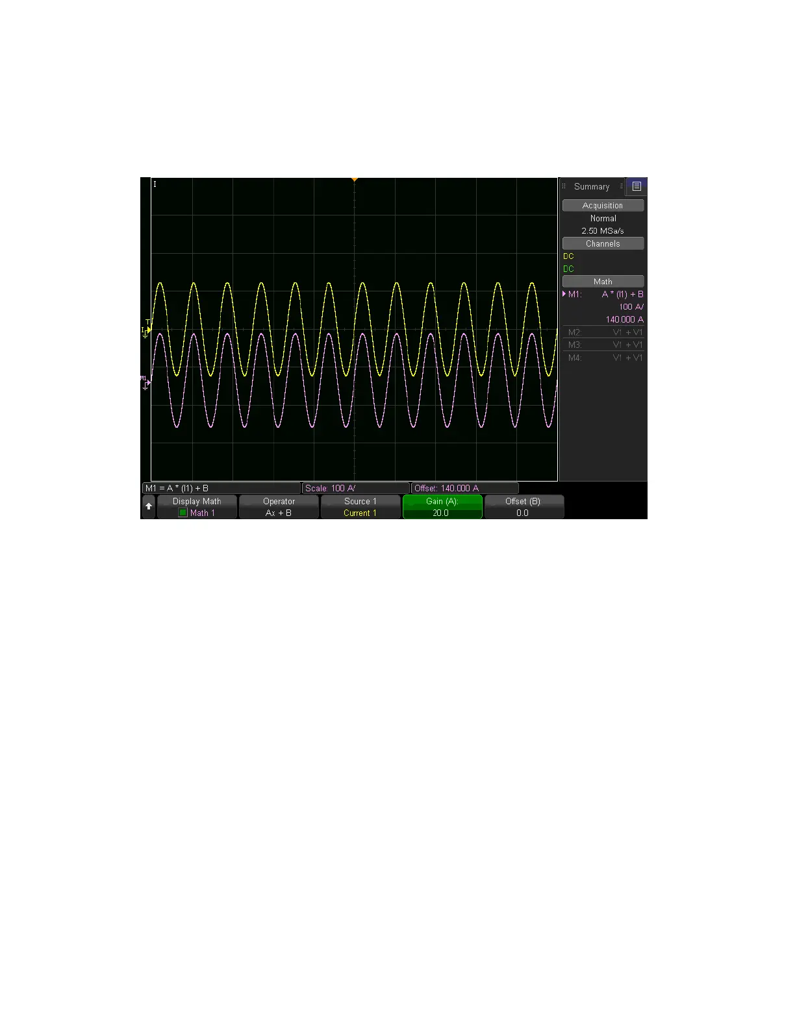Click the green DC channel coupling label
This screenshot has width=795, height=1028.
(x=569, y=269)
